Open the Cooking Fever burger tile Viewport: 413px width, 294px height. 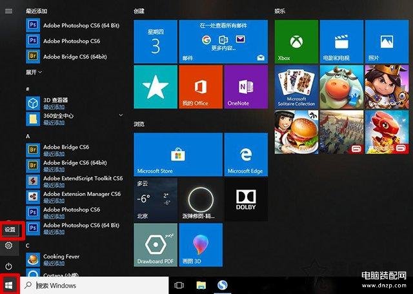pyautogui.click(x=296, y=132)
